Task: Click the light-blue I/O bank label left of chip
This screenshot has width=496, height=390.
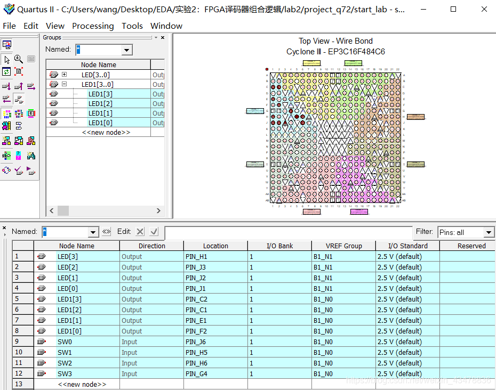Action: (x=255, y=111)
